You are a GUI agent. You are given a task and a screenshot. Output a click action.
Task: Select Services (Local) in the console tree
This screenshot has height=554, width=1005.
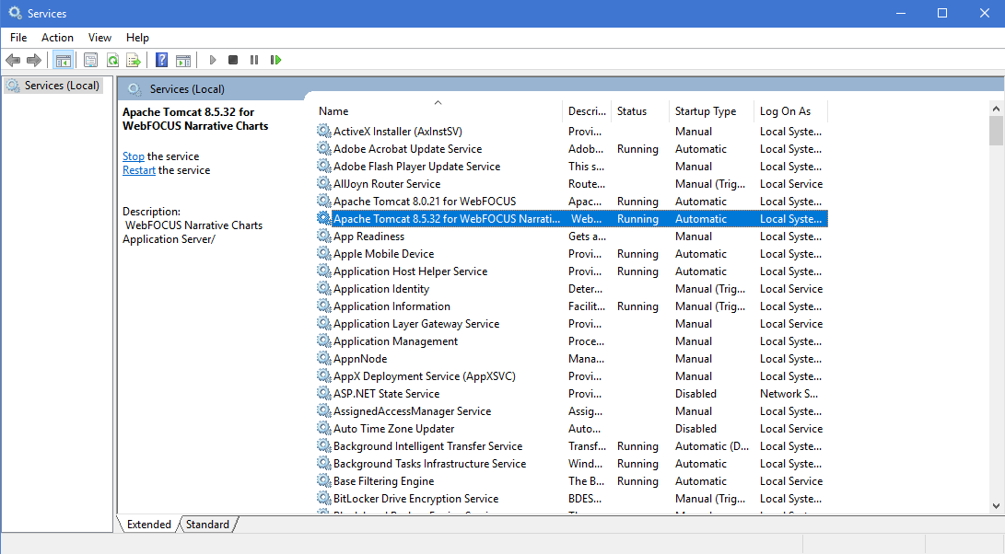point(53,86)
